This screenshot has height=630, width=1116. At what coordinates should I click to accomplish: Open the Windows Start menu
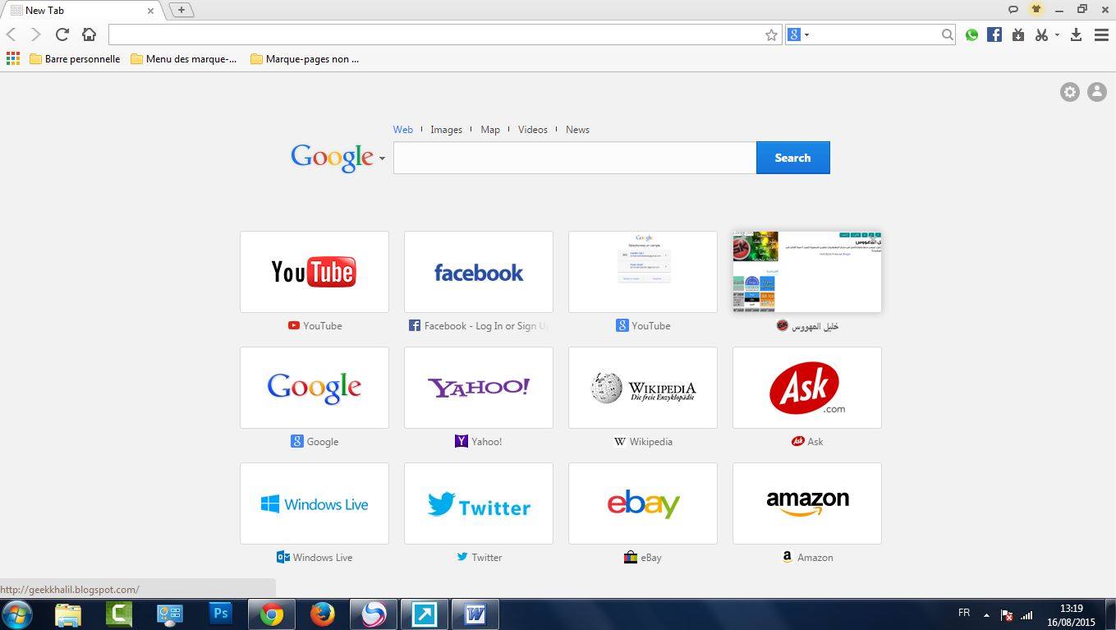(17, 614)
